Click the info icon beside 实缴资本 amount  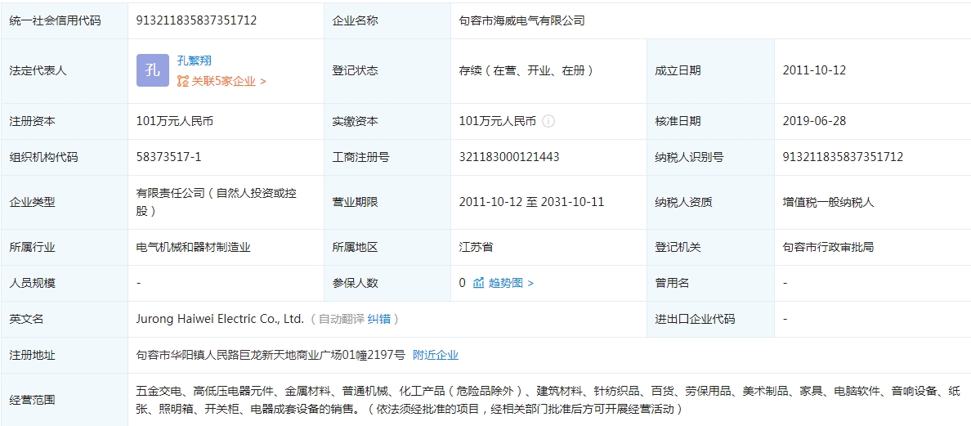pyautogui.click(x=548, y=121)
